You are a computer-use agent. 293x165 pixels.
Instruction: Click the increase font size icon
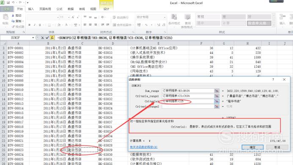coord(73,17)
